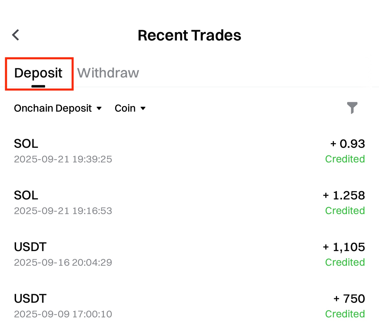Click the 2025-09-21 19:39:25 timestamp
The height and width of the screenshot is (334, 379).
[63, 159]
